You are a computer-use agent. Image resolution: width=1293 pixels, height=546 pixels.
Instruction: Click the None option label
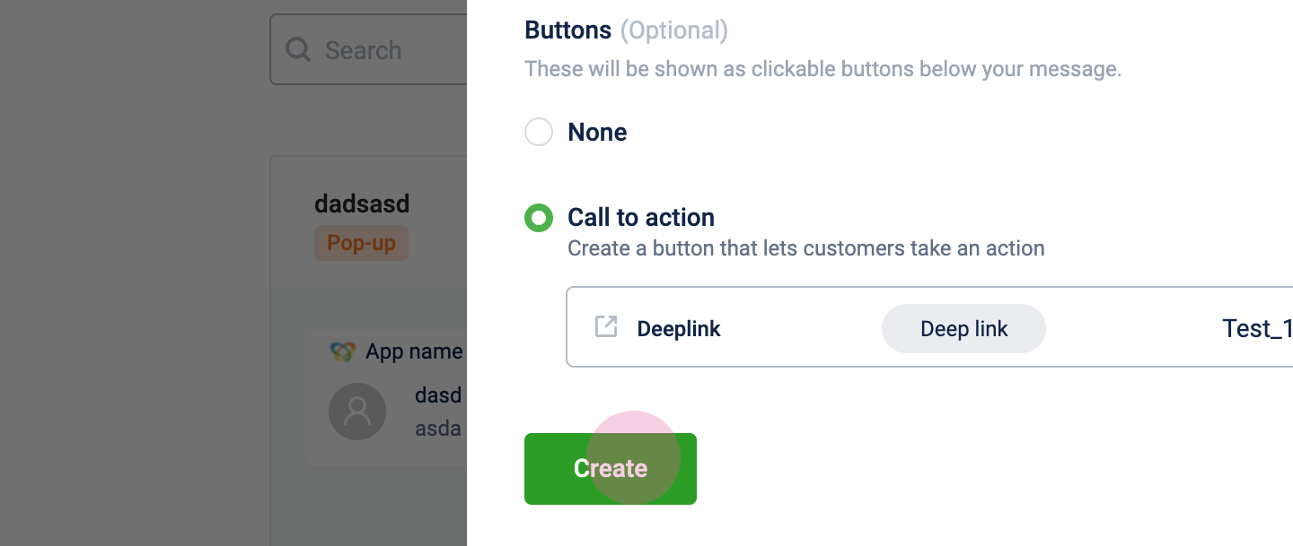(597, 132)
